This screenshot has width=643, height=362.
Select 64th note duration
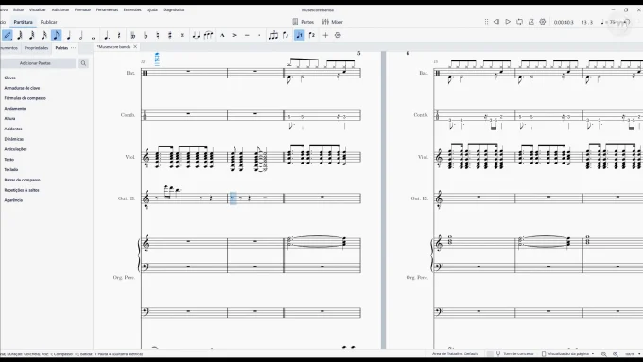tap(19, 35)
